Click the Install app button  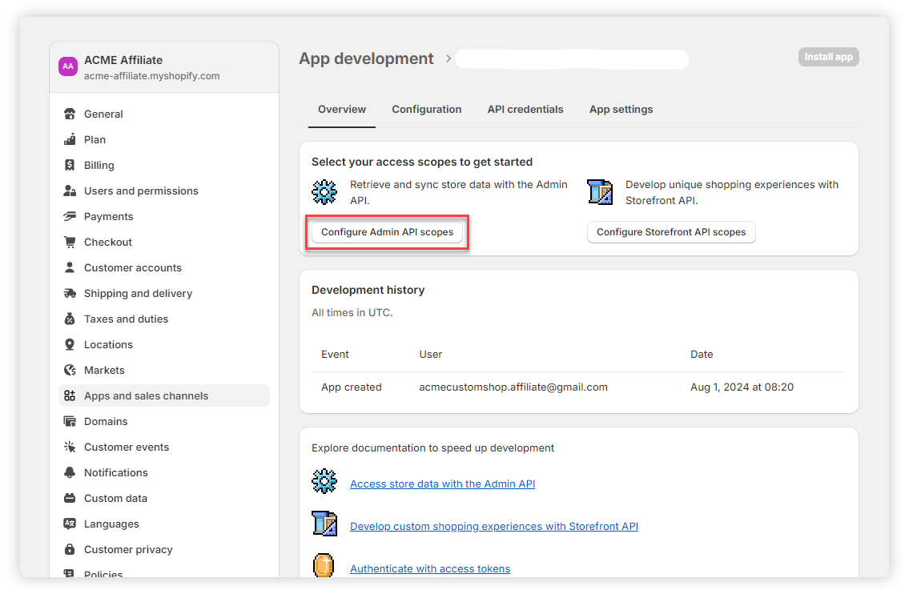[828, 57]
